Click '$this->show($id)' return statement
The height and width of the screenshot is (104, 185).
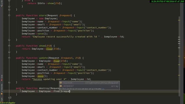(x=45, y=3)
